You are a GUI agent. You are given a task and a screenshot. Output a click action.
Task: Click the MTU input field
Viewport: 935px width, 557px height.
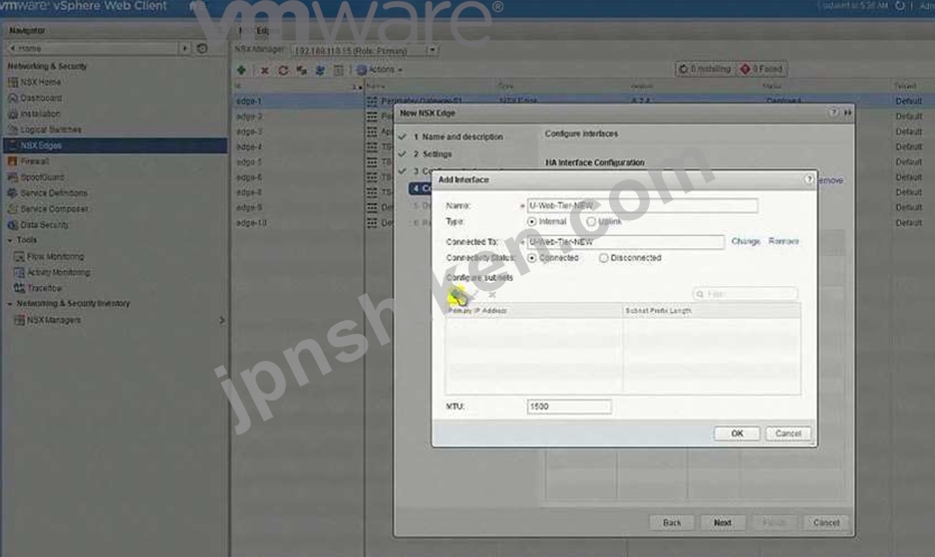569,407
